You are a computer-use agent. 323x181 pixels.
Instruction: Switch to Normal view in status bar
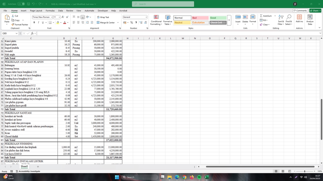click(276, 171)
